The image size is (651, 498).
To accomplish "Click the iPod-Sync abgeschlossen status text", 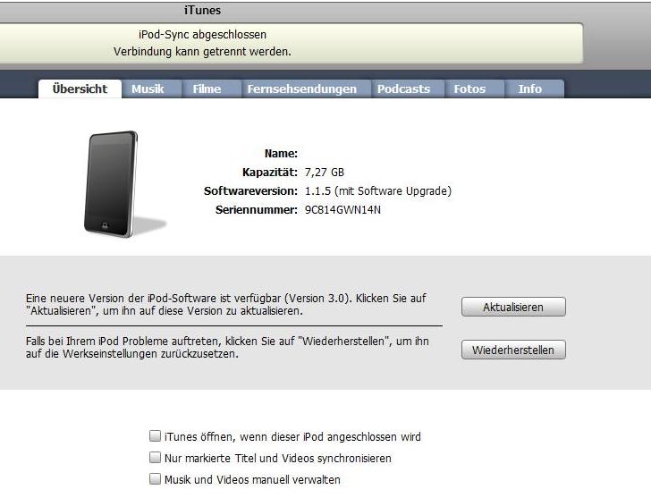I will (x=203, y=35).
